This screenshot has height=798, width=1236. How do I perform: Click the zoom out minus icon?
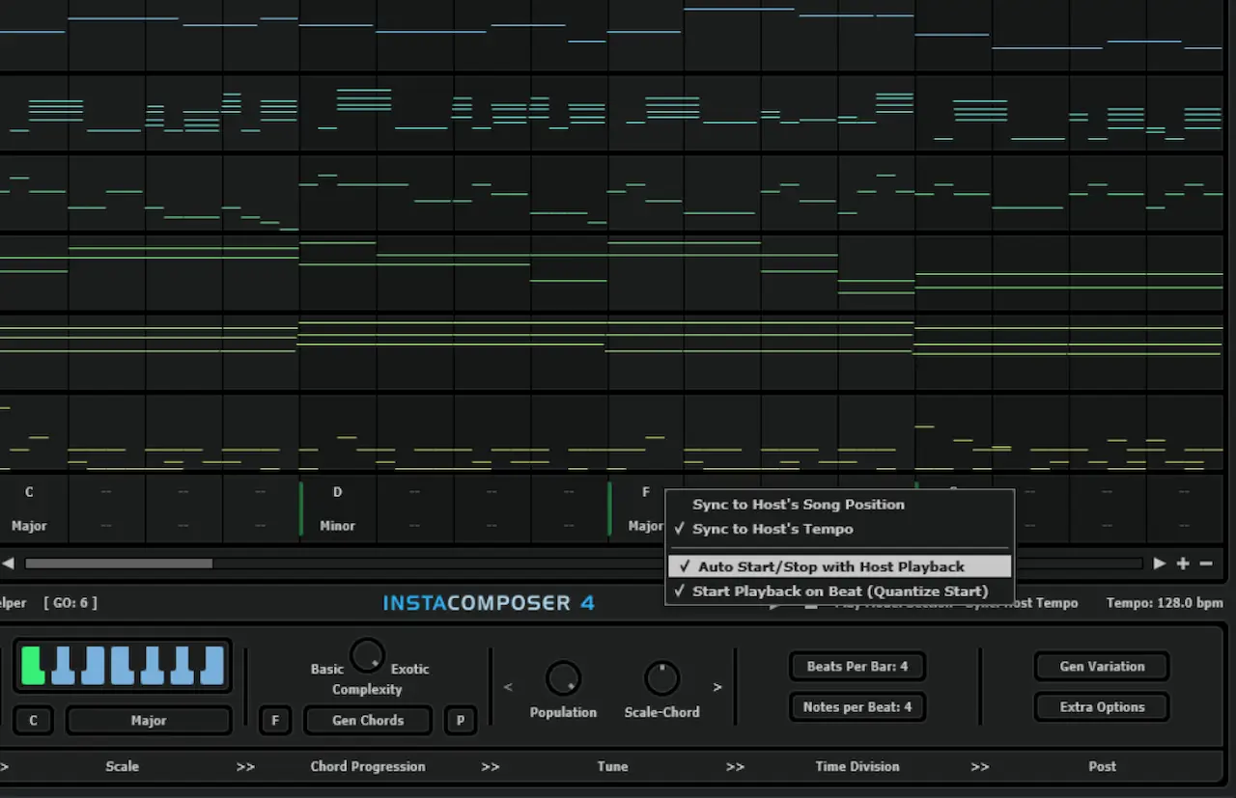pos(1206,564)
